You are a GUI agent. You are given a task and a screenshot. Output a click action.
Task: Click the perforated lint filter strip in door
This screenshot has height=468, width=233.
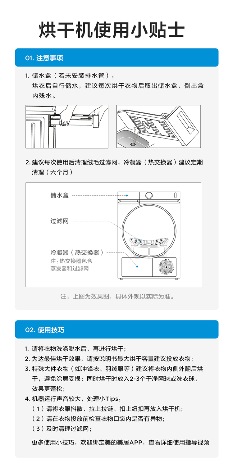(x=149, y=241)
